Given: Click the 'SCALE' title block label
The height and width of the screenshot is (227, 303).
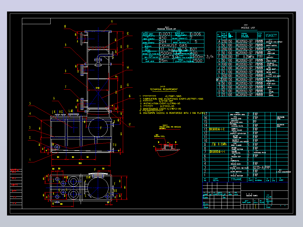Looking at the screenshot, I should coord(262,203).
